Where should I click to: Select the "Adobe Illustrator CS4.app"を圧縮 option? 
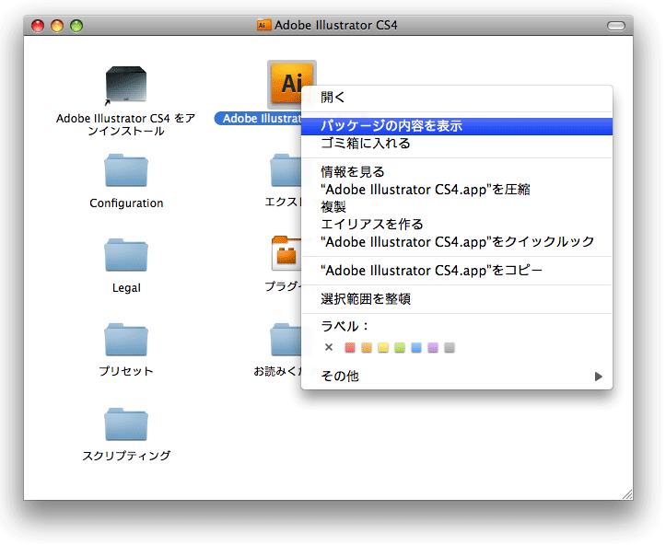click(x=457, y=190)
